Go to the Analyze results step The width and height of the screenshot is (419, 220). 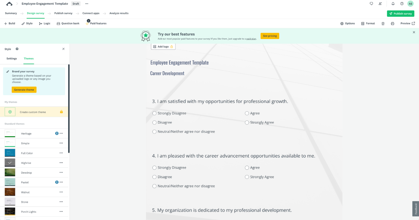(119, 13)
